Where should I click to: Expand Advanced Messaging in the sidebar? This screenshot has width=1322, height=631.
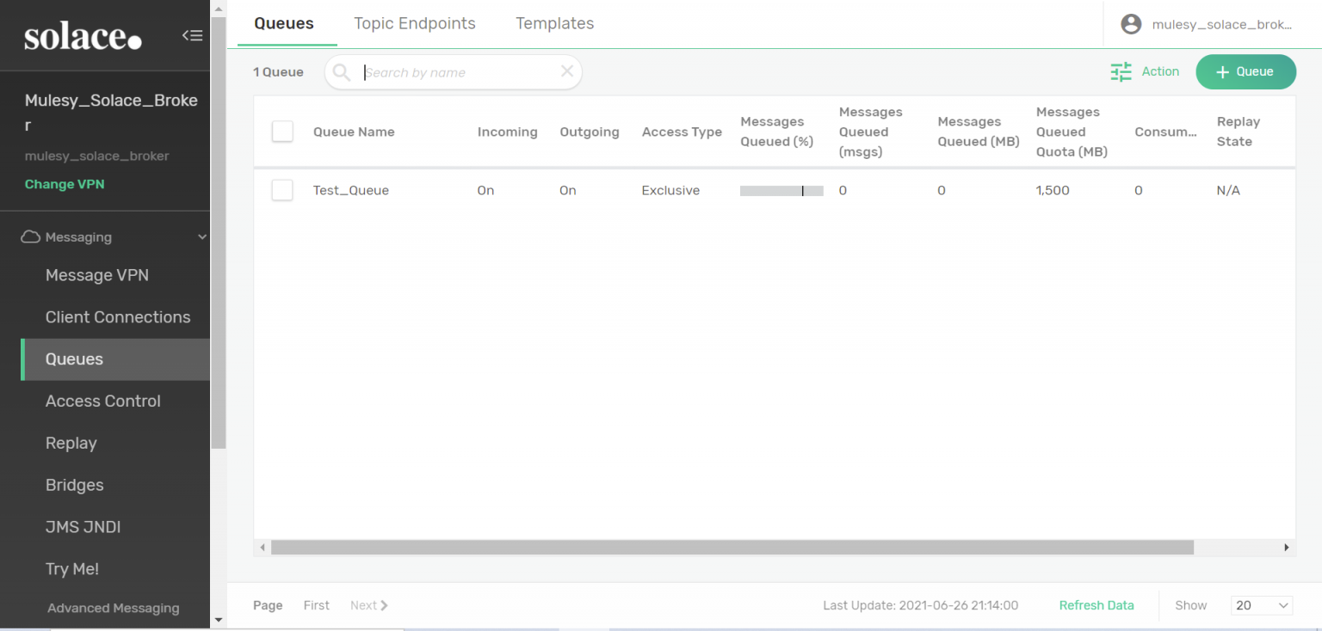[113, 608]
